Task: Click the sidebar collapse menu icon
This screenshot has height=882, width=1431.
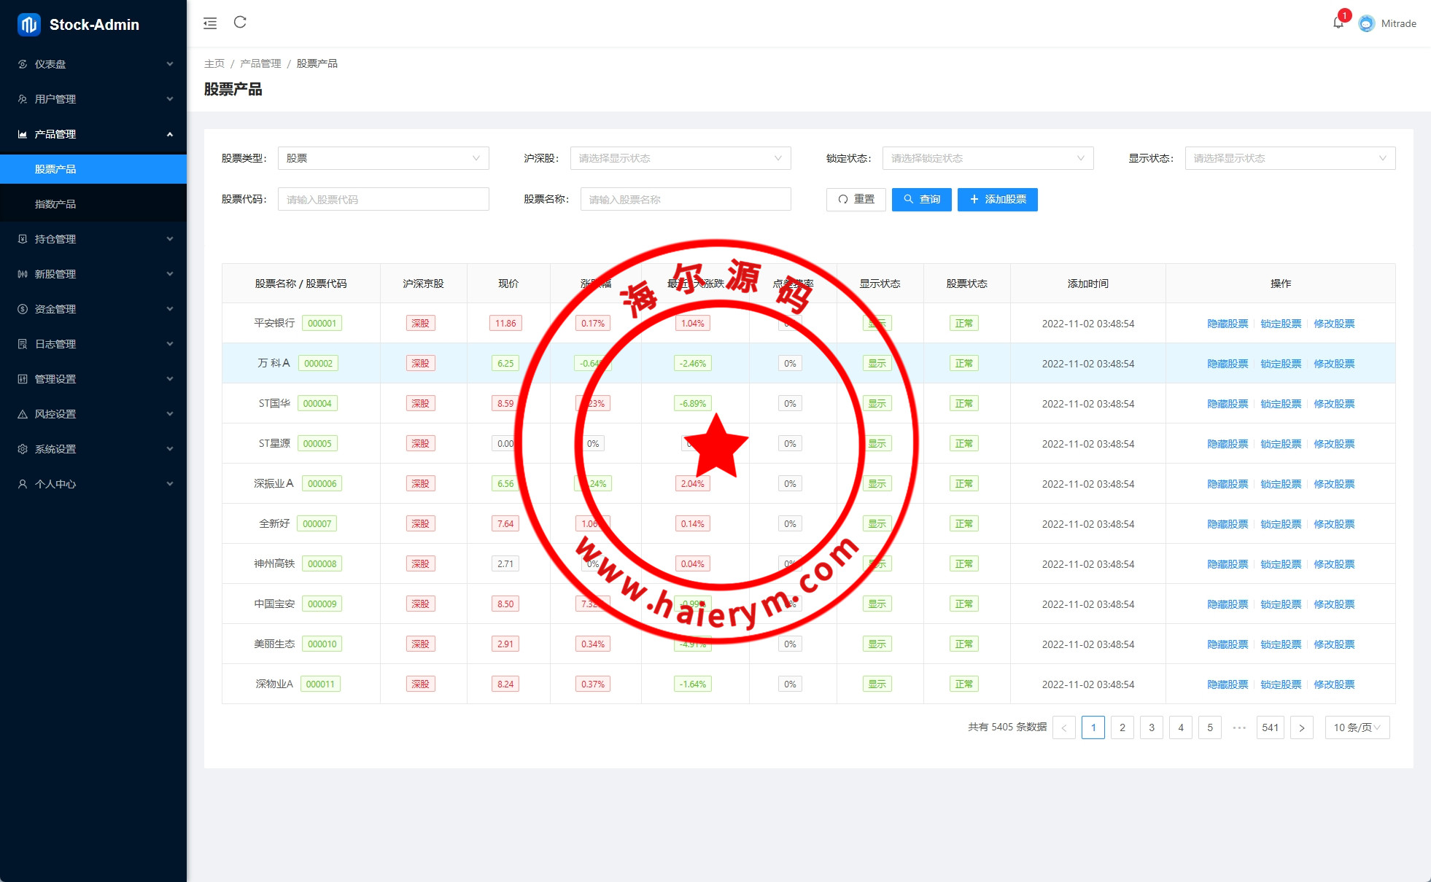Action: [210, 23]
